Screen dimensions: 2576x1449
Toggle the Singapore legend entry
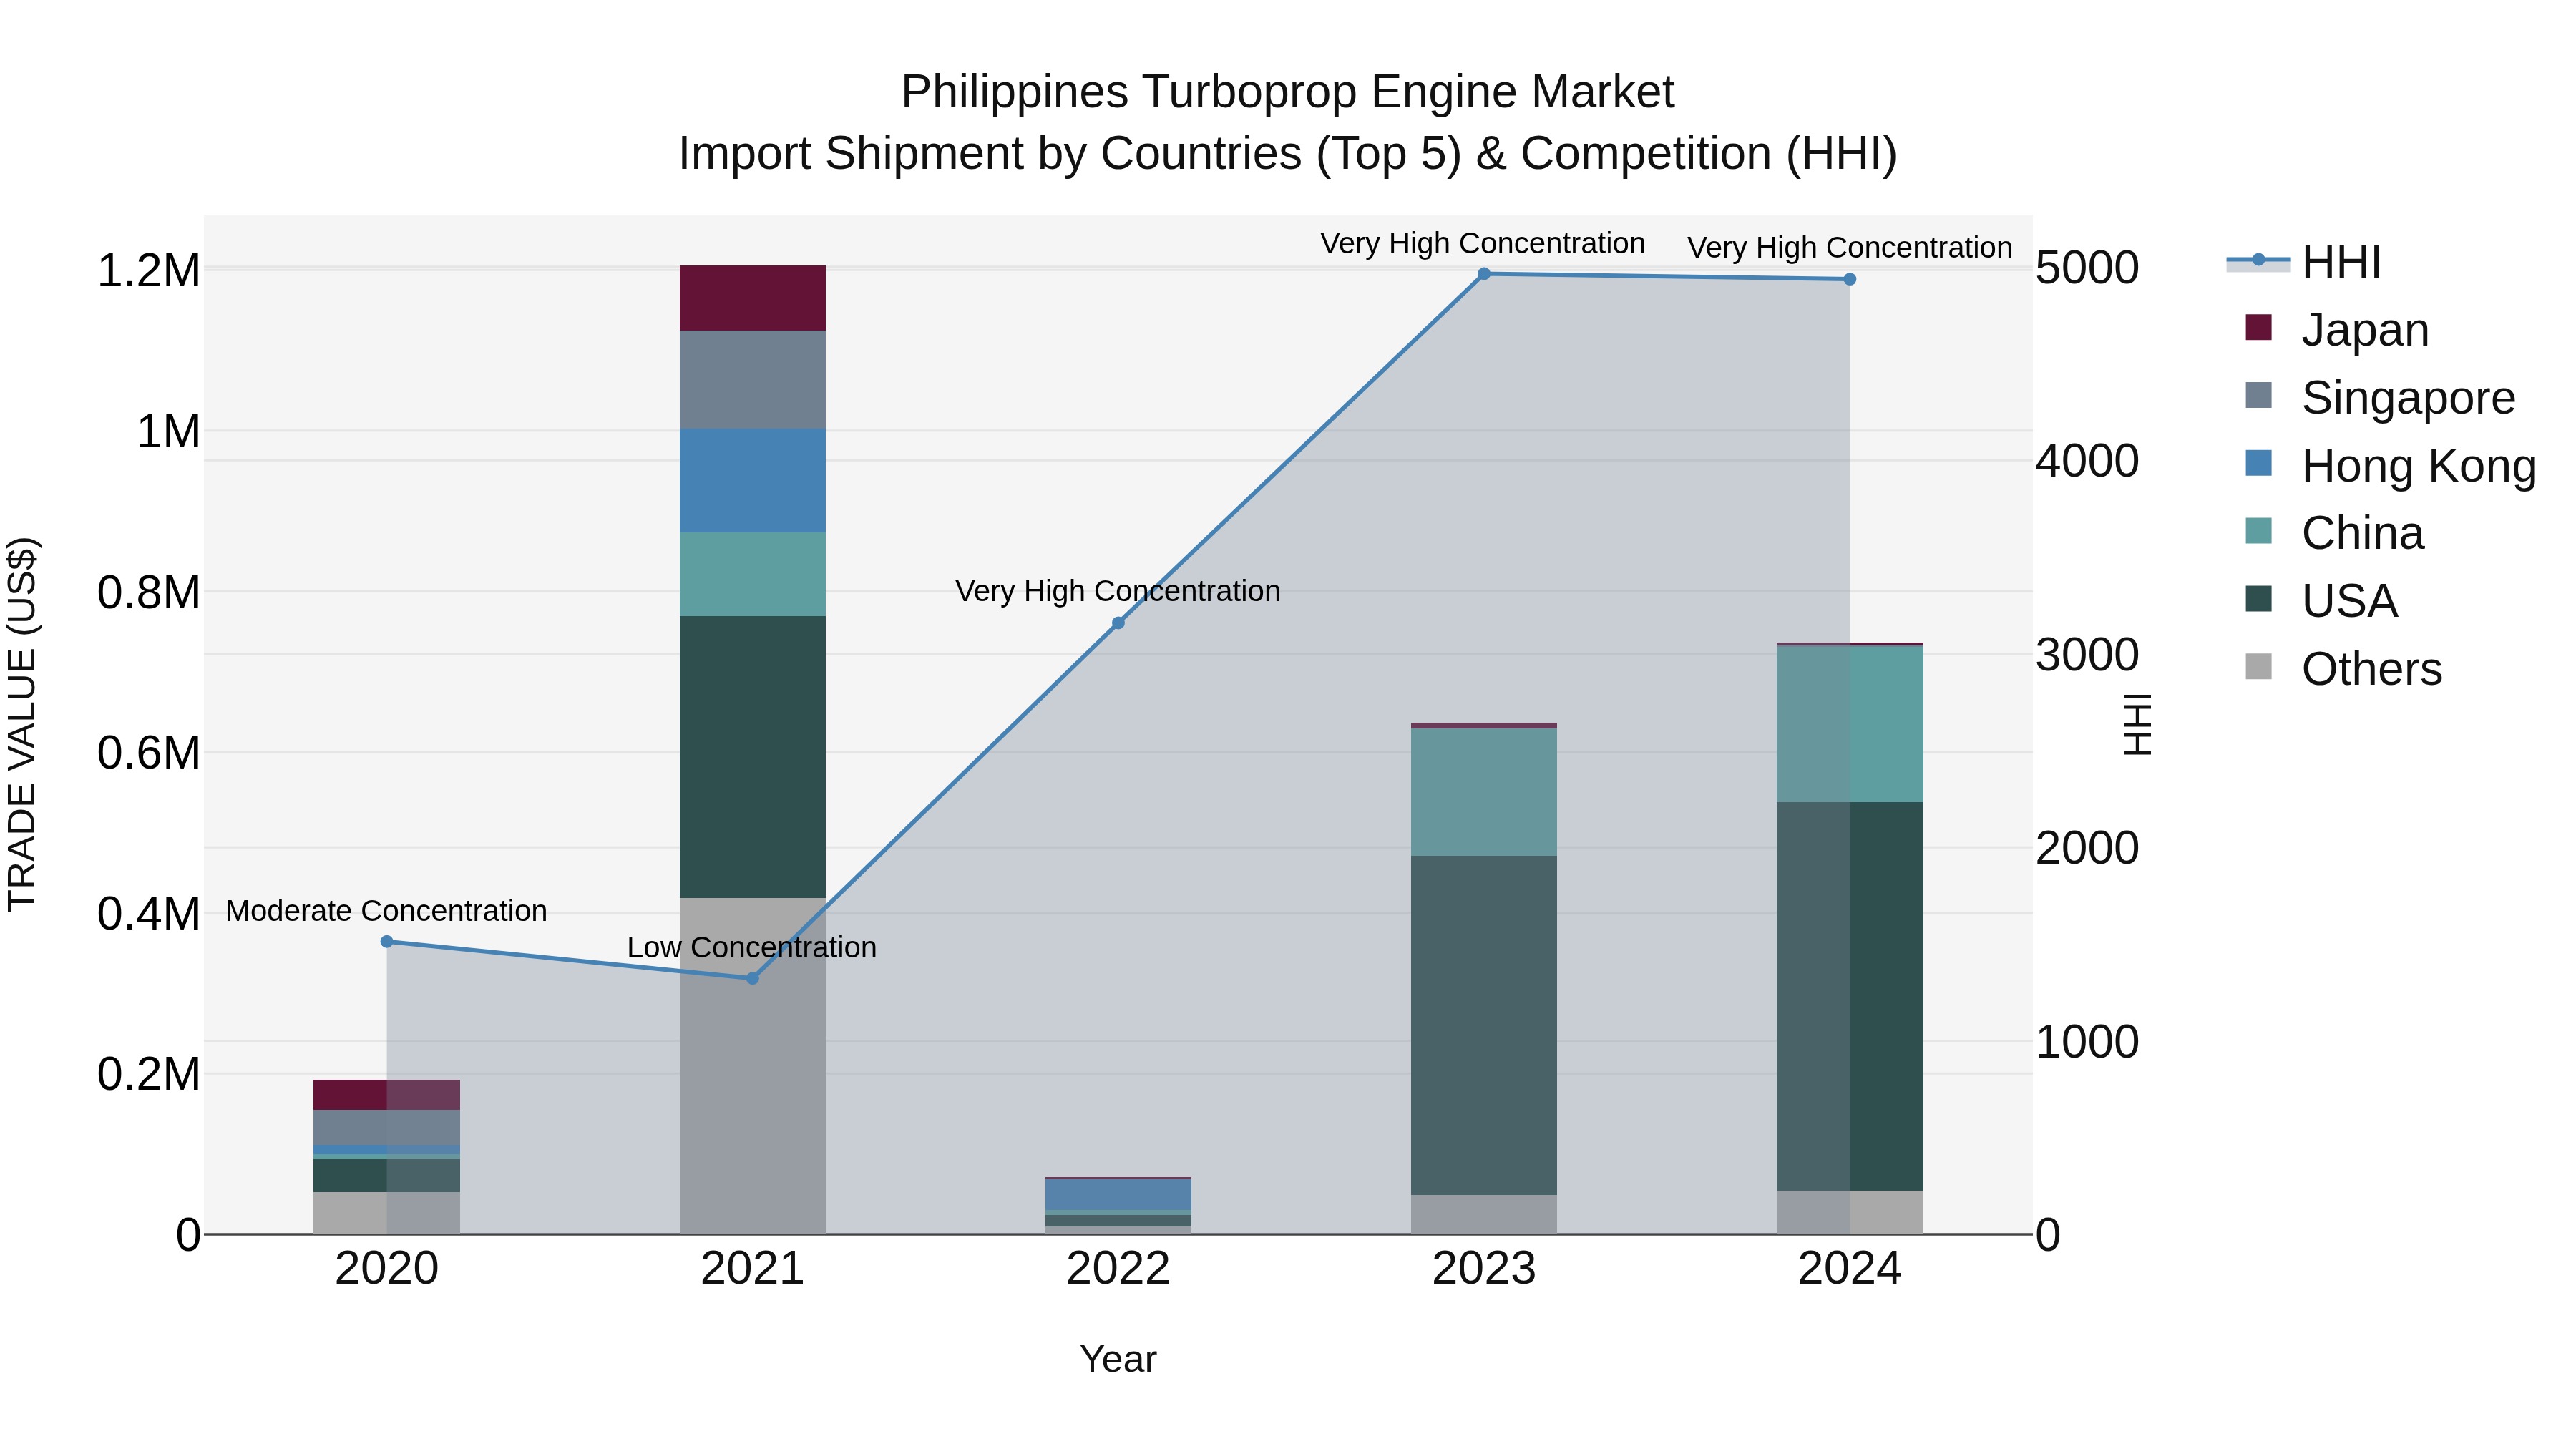click(2380, 397)
